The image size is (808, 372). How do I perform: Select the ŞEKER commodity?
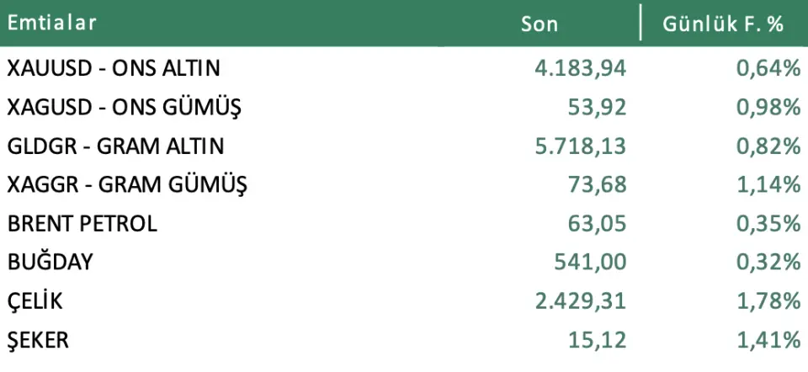38,340
